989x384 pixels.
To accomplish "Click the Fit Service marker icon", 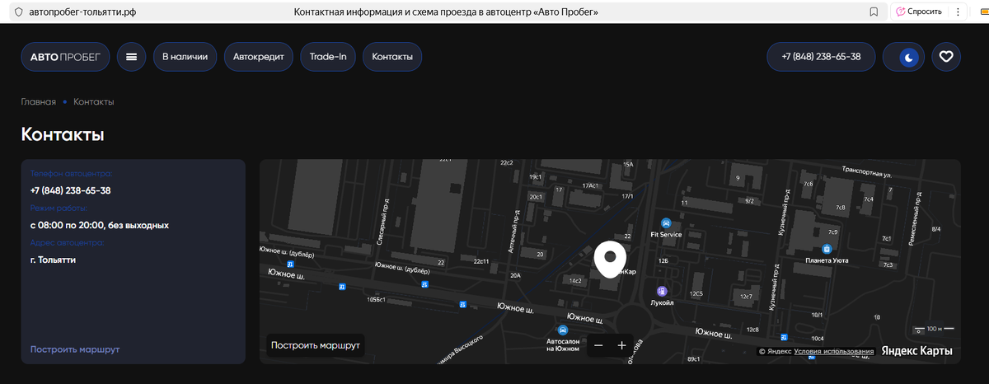I will (x=666, y=222).
